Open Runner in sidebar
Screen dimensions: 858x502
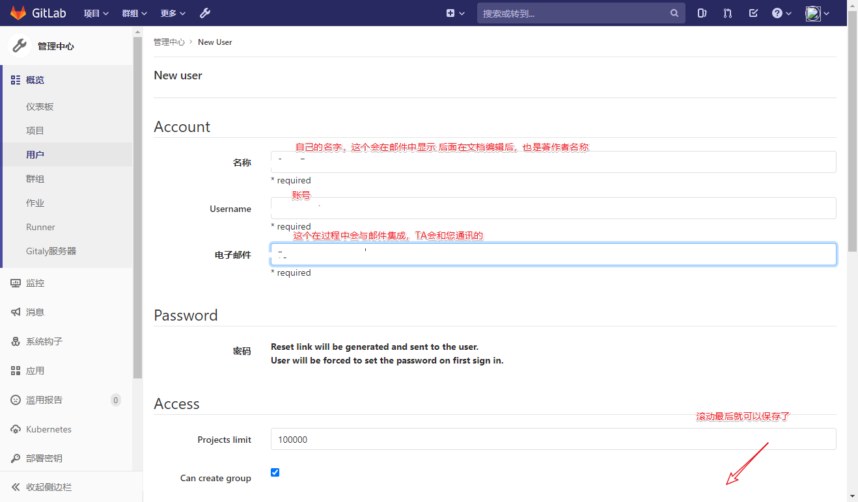tap(40, 227)
